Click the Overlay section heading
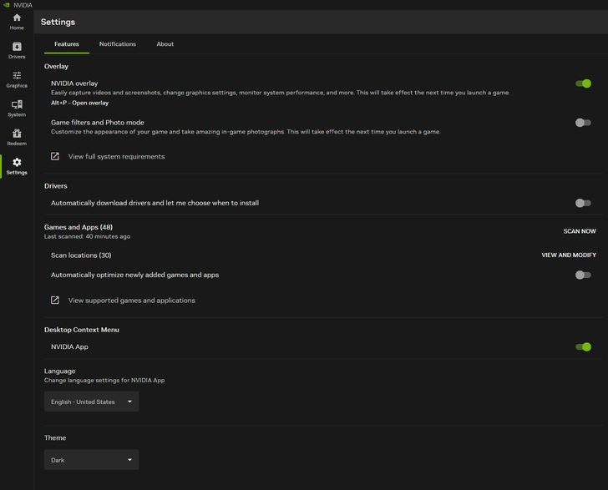608x490 pixels. coord(56,66)
